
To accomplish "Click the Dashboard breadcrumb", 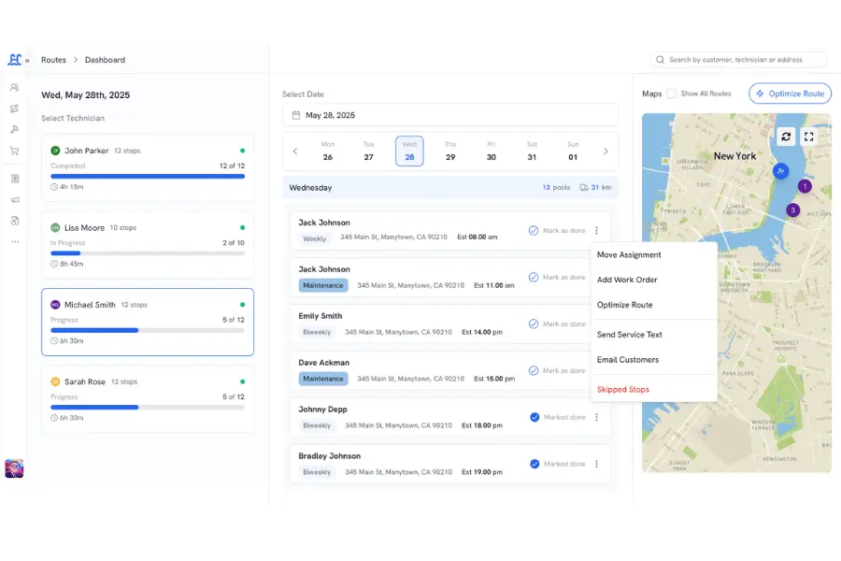I will pyautogui.click(x=105, y=60).
